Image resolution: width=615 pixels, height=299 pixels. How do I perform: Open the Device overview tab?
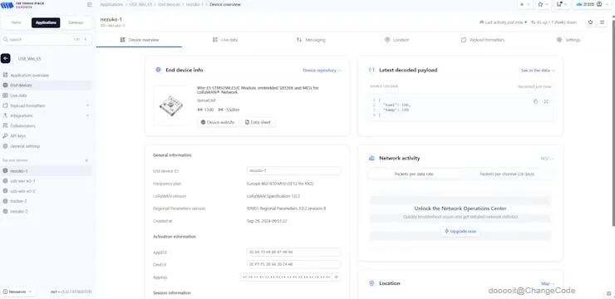(x=140, y=40)
